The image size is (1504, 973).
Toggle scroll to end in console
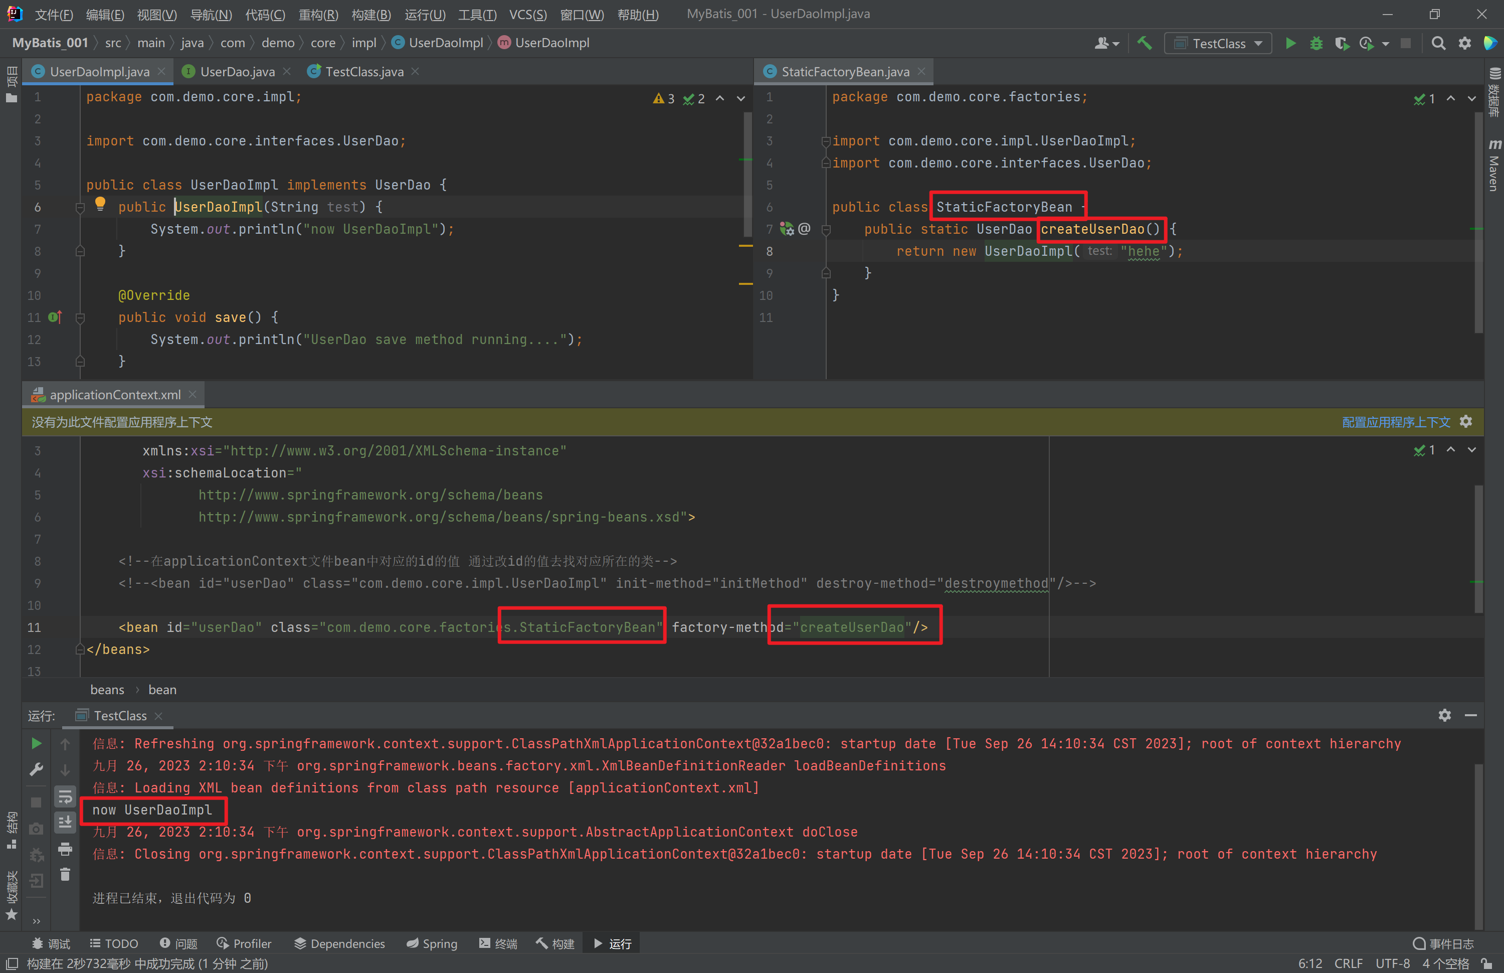(65, 822)
